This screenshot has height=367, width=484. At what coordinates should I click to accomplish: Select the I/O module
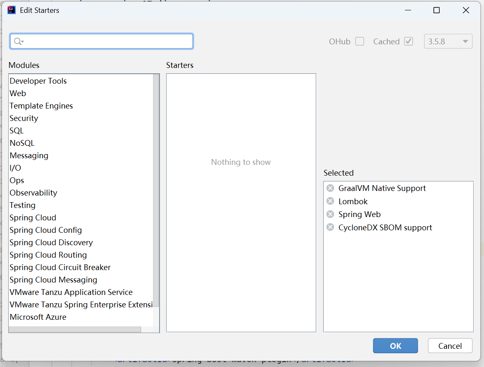(81, 168)
